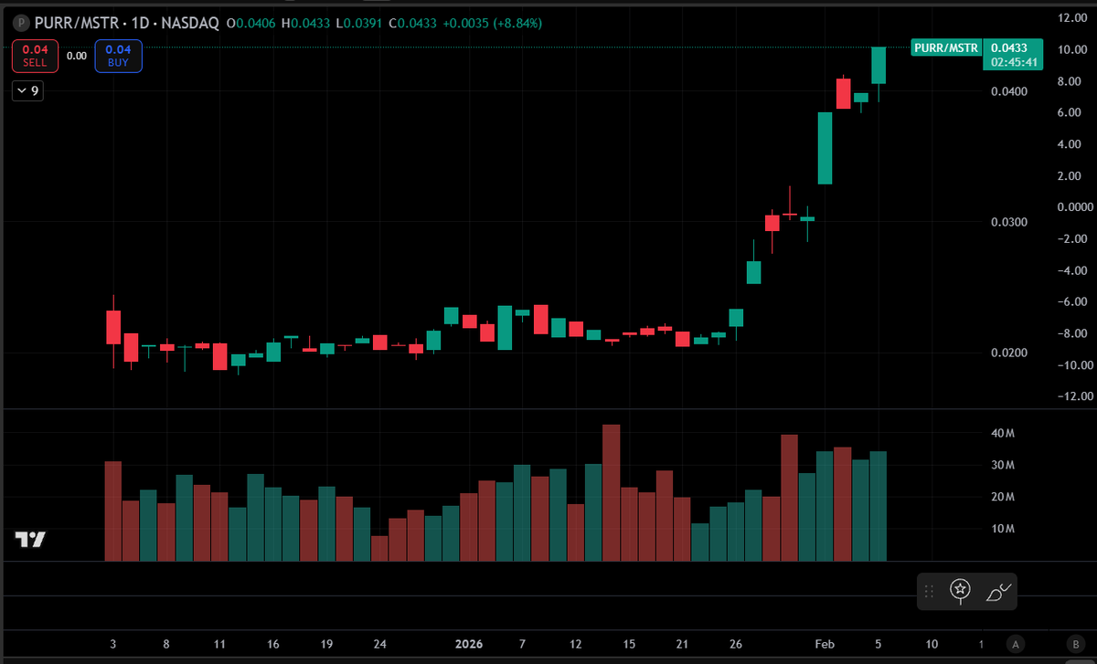Click the 24 date label on time axis
Screen dimensions: 1097x664
click(x=380, y=643)
